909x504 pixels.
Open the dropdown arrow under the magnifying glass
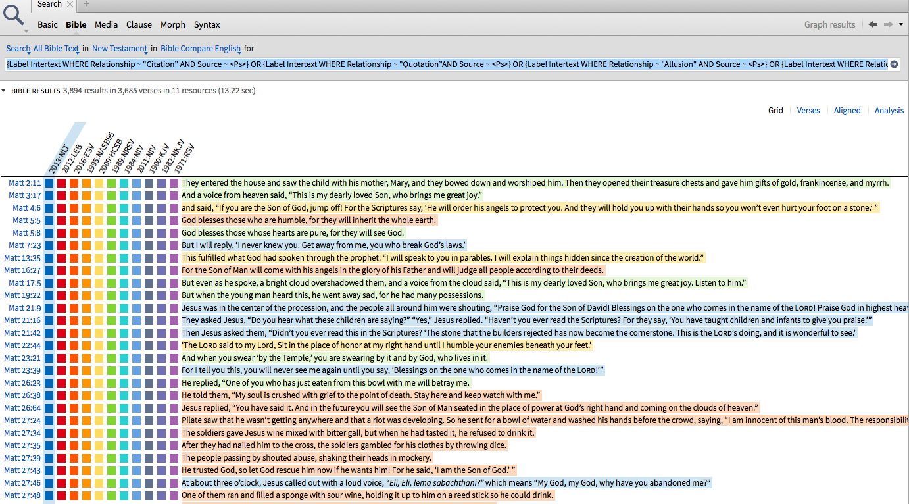click(26, 31)
